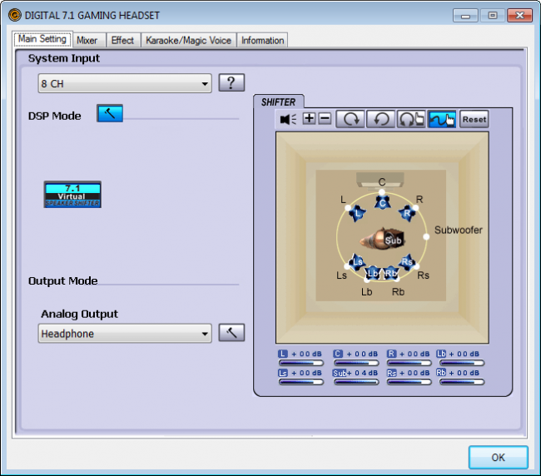Click the speaker test icon in Shifter toolbar

point(288,119)
